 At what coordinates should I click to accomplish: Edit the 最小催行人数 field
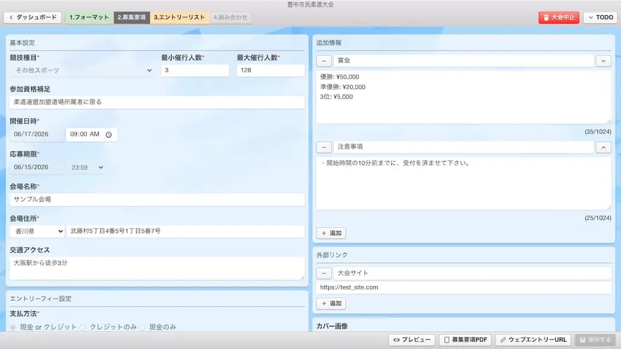195,70
